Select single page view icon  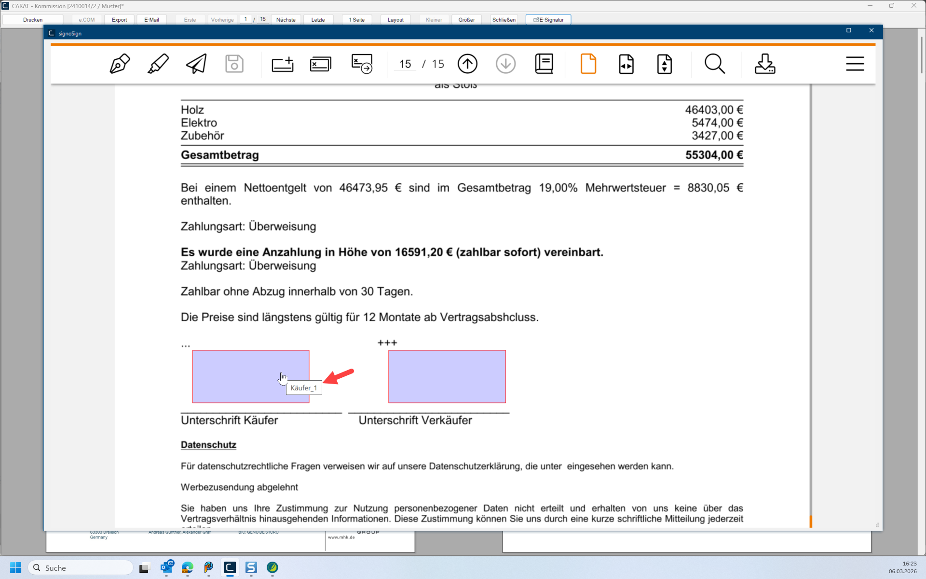point(588,64)
